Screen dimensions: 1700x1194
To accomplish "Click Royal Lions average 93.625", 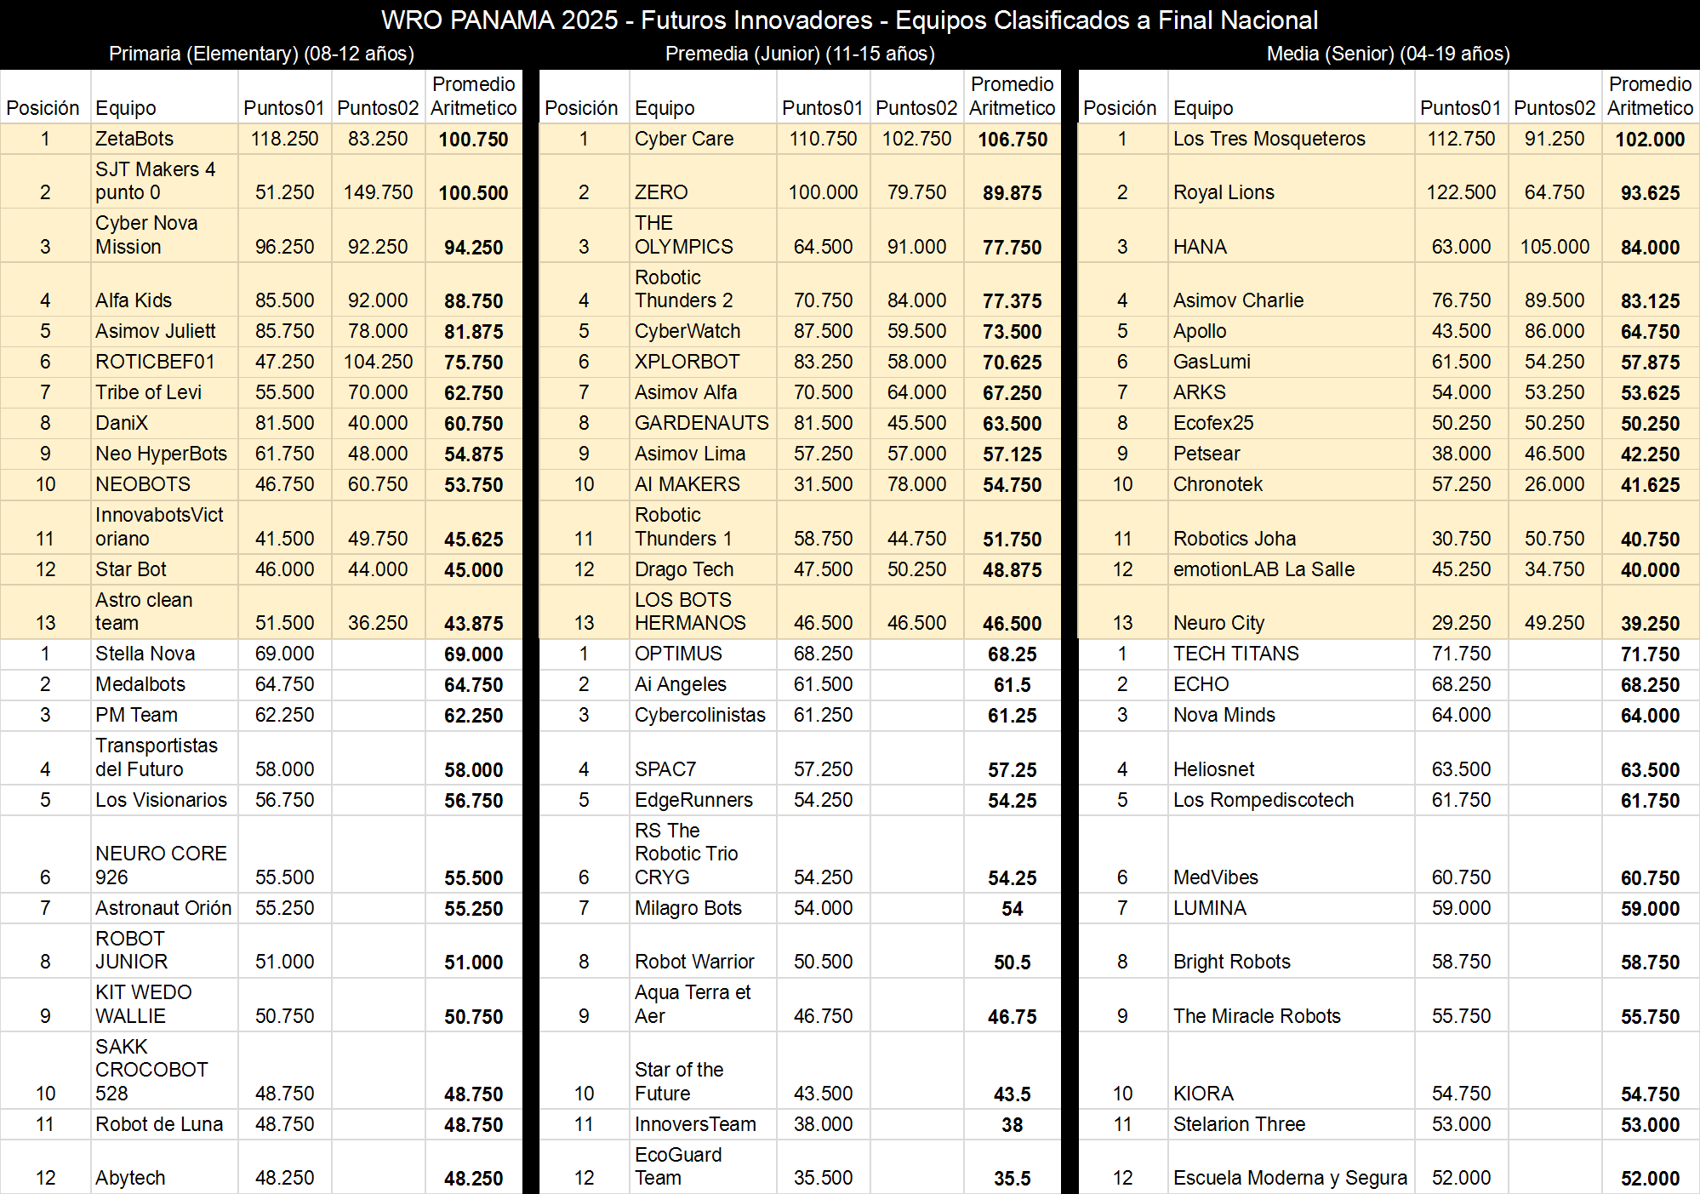I will [1649, 193].
